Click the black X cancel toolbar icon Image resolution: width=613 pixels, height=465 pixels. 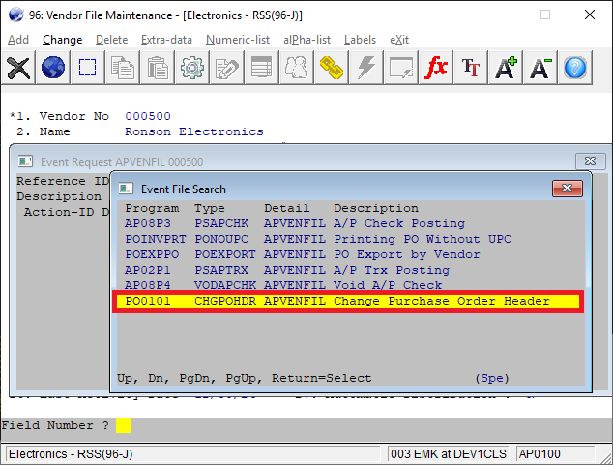(18, 68)
